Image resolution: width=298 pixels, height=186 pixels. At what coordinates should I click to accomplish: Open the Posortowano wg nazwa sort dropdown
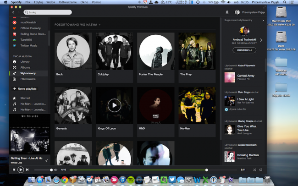click(x=77, y=25)
